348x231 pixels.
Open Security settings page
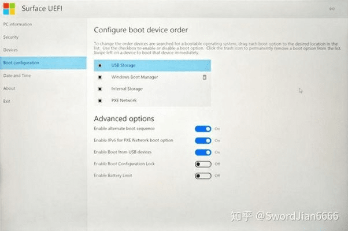point(43,37)
